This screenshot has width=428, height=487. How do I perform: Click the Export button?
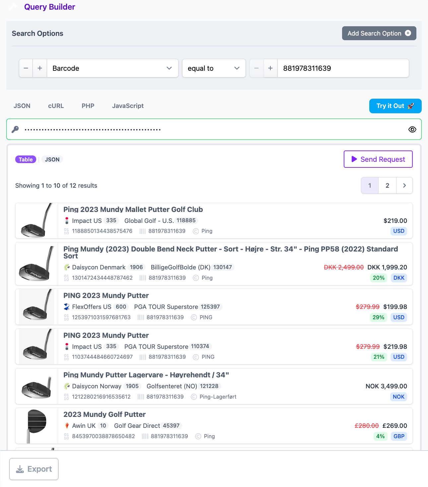pyautogui.click(x=34, y=469)
